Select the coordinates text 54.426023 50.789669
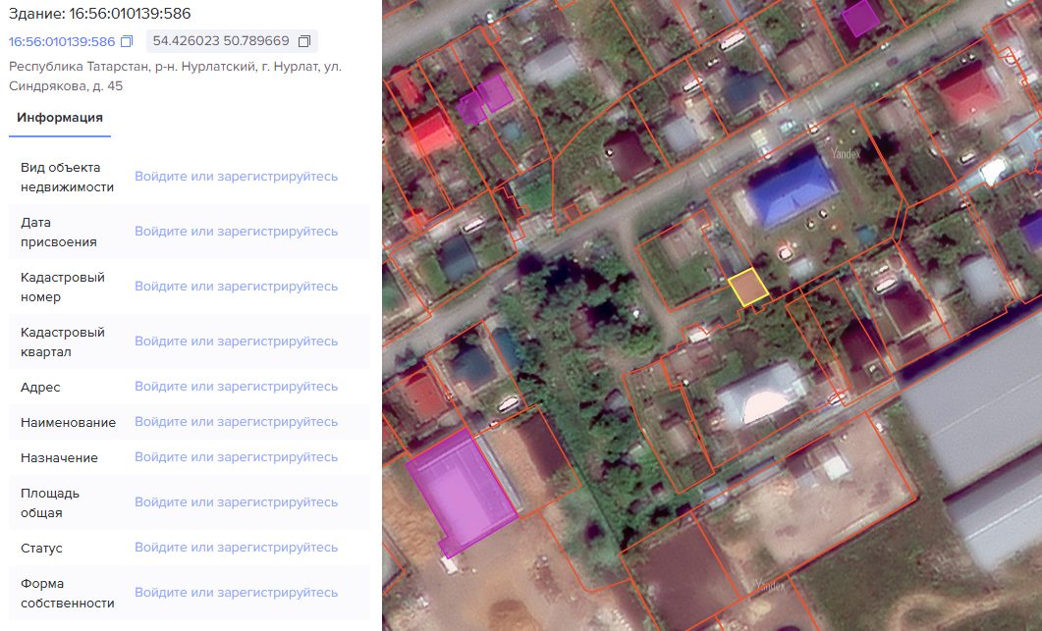Viewport: 1042px width, 631px height. [221, 41]
